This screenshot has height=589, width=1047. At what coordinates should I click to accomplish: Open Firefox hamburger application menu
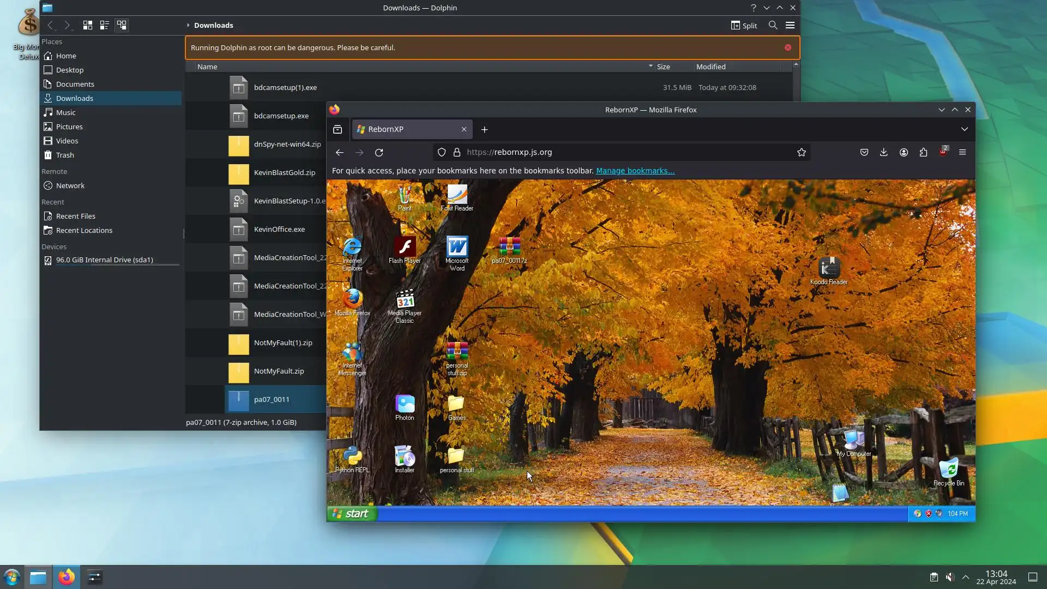click(x=962, y=152)
